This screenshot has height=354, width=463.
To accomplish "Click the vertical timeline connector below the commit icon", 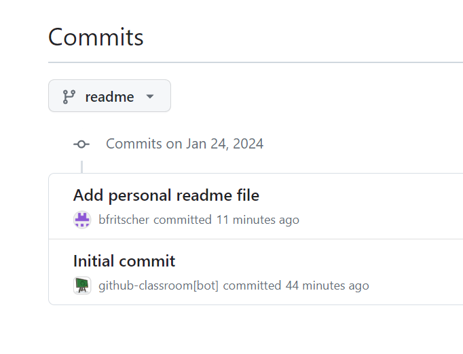I will click(81, 166).
